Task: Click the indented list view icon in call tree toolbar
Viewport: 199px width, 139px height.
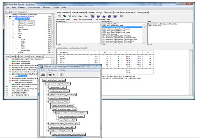Action: pyautogui.click(x=54, y=75)
